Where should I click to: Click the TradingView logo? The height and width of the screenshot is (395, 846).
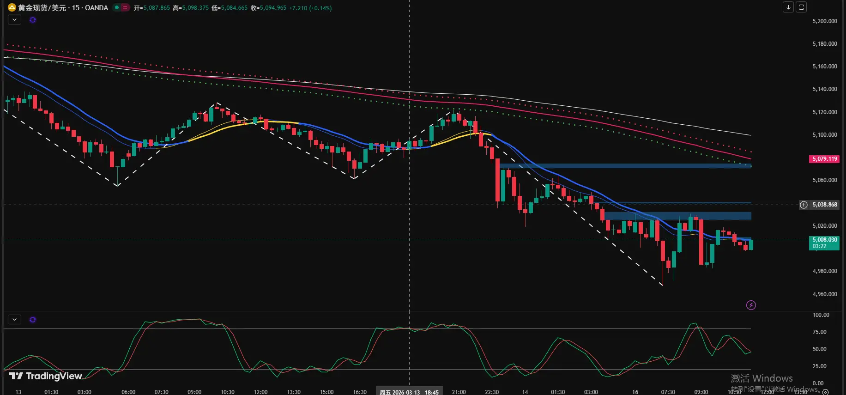pos(46,376)
